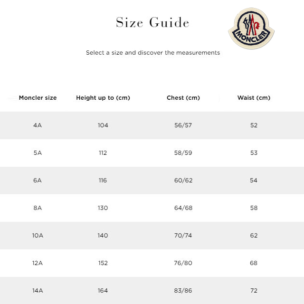This screenshot has width=304, height=304.
Task: Click the height value 104
Action: click(103, 125)
